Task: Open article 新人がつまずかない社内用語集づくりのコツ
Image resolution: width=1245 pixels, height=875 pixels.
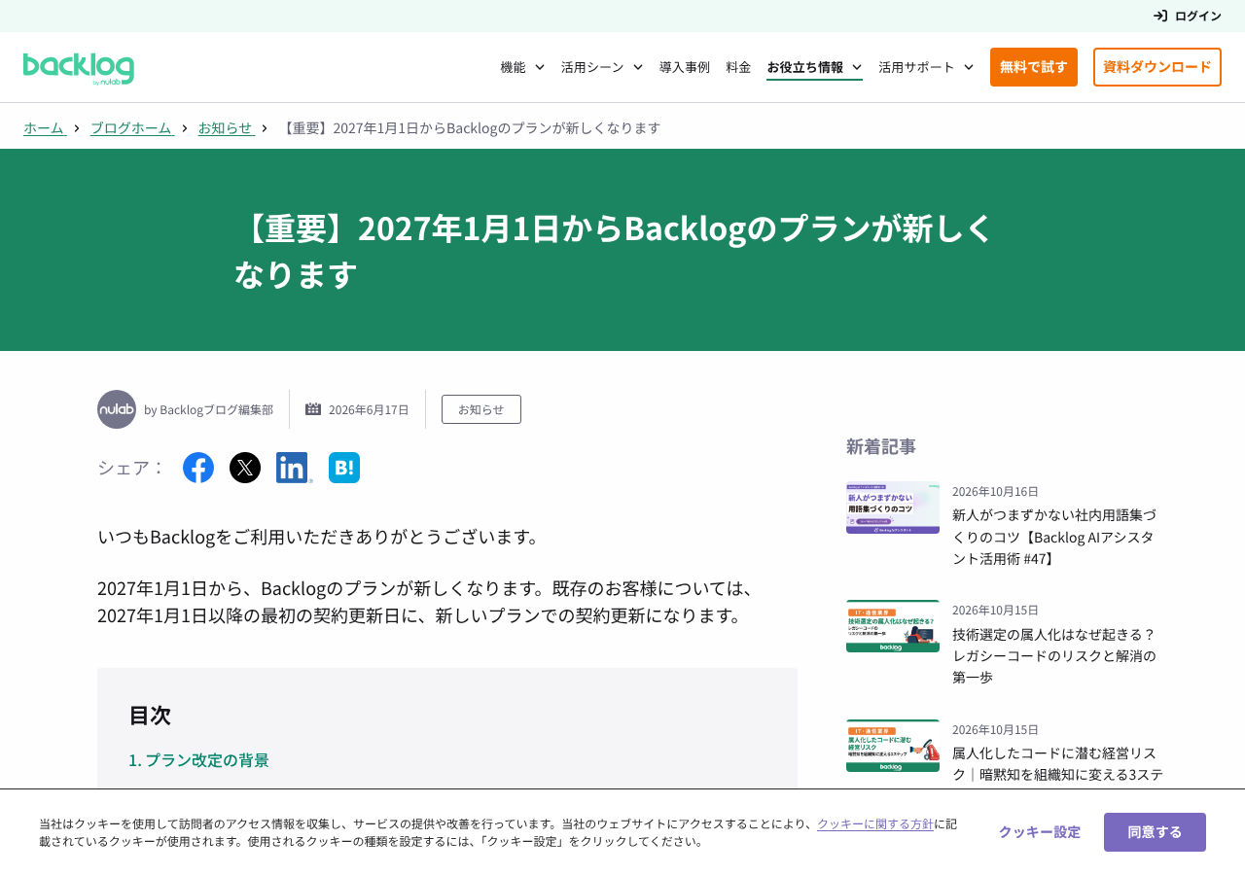Action: (x=1054, y=537)
